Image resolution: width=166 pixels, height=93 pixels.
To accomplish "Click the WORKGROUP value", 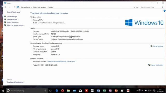I will (x=55, y=55).
